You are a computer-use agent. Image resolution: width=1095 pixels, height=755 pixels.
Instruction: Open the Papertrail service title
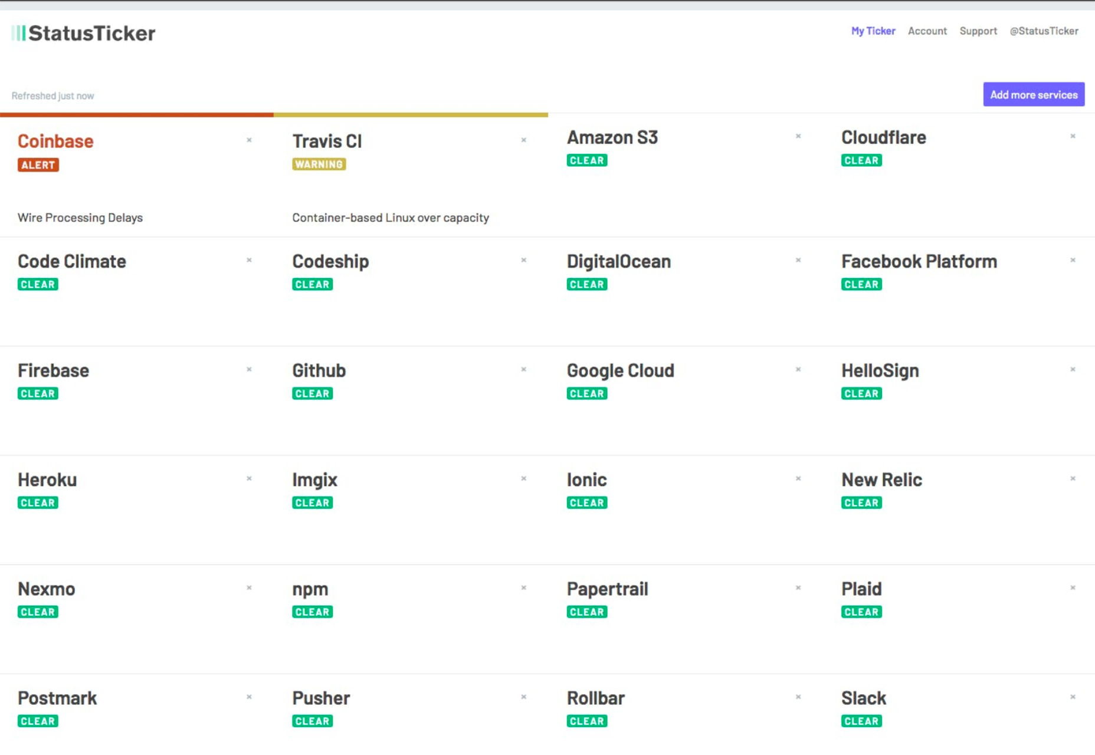607,589
